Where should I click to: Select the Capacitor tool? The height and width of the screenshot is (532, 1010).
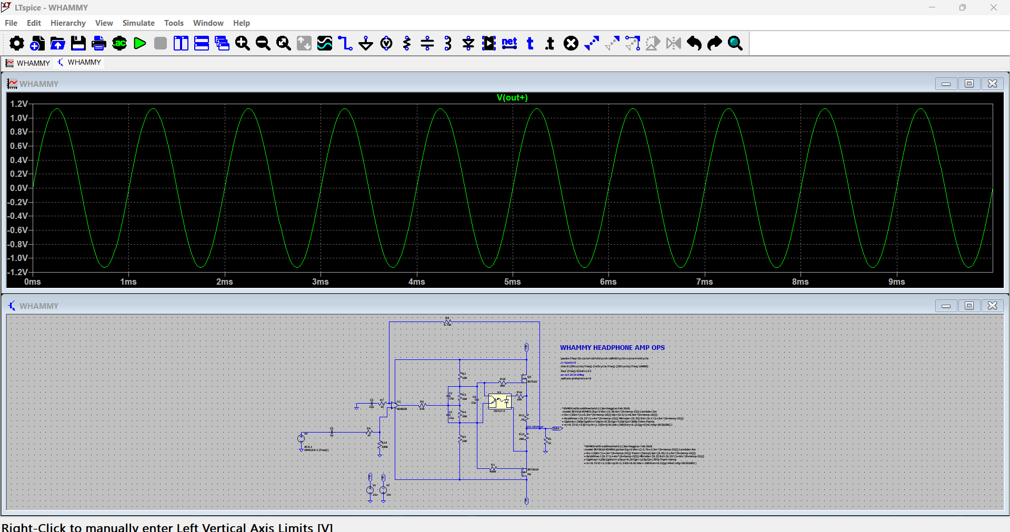(427, 43)
